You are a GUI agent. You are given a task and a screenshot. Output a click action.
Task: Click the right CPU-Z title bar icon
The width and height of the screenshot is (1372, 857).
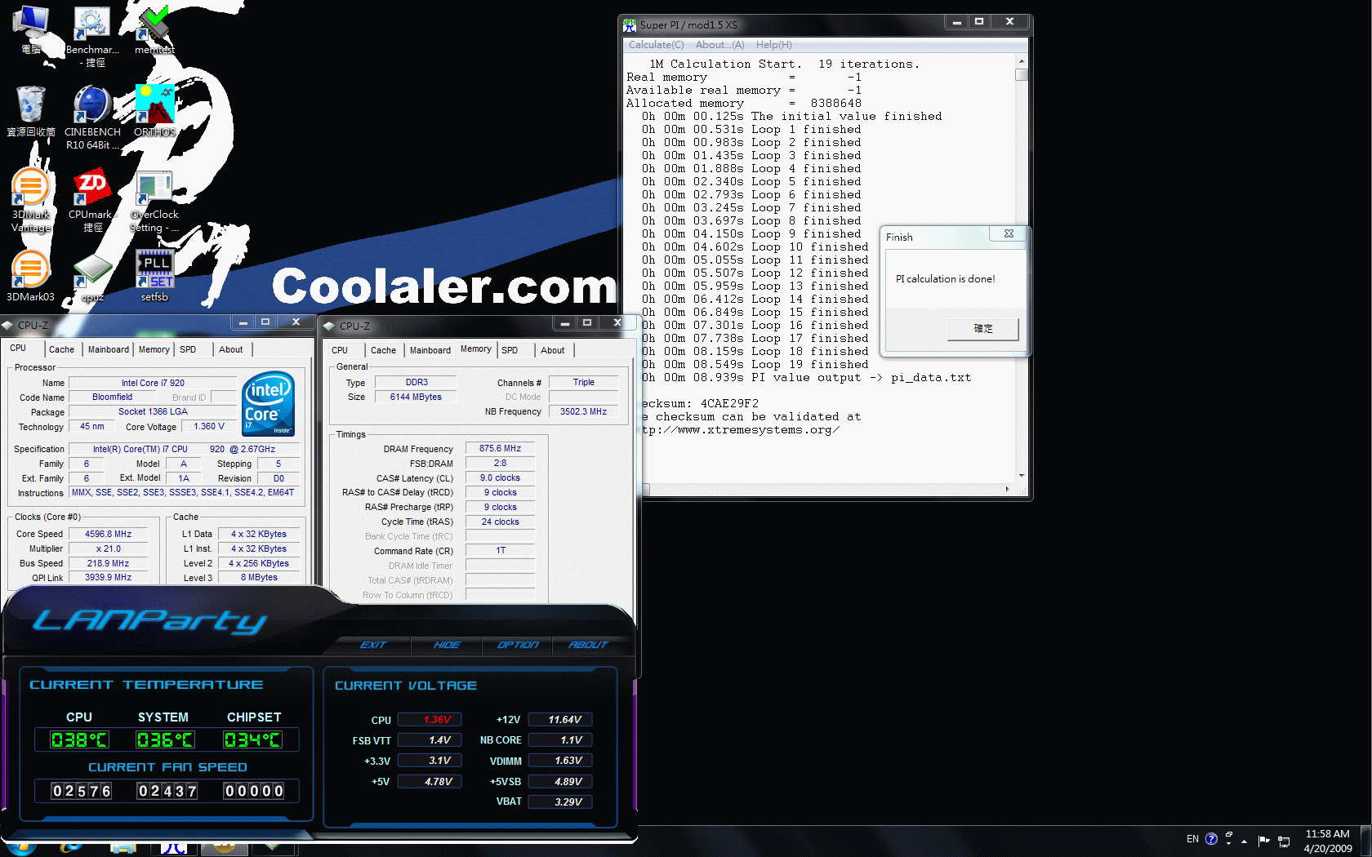pyautogui.click(x=329, y=326)
